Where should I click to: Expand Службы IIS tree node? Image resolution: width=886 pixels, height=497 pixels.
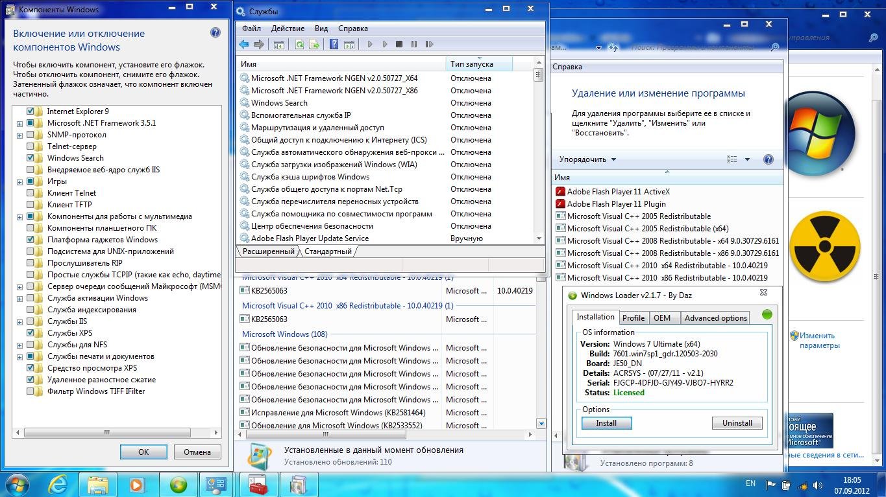point(20,321)
